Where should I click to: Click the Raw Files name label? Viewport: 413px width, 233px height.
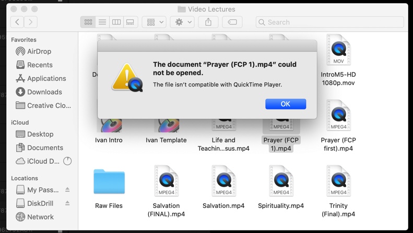[109, 206]
